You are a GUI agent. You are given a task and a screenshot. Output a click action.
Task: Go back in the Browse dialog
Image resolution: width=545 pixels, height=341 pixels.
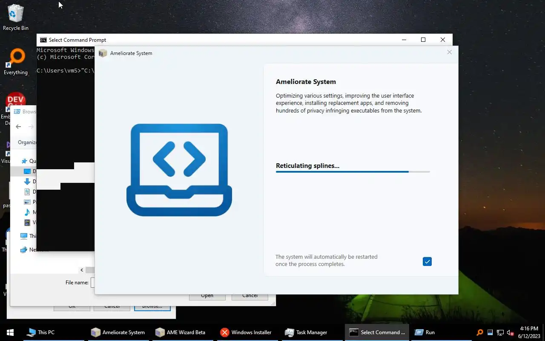tap(18, 127)
